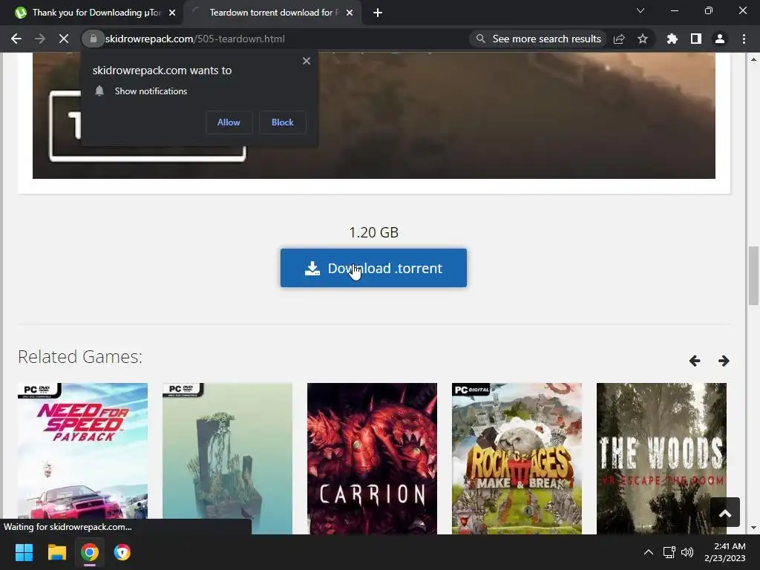Click scrollbar up arrow
The height and width of the screenshot is (570, 760).
point(753,59)
